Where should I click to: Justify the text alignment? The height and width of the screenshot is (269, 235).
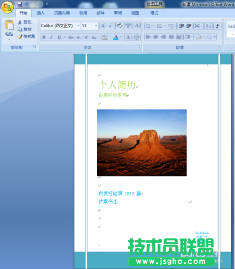point(171,37)
